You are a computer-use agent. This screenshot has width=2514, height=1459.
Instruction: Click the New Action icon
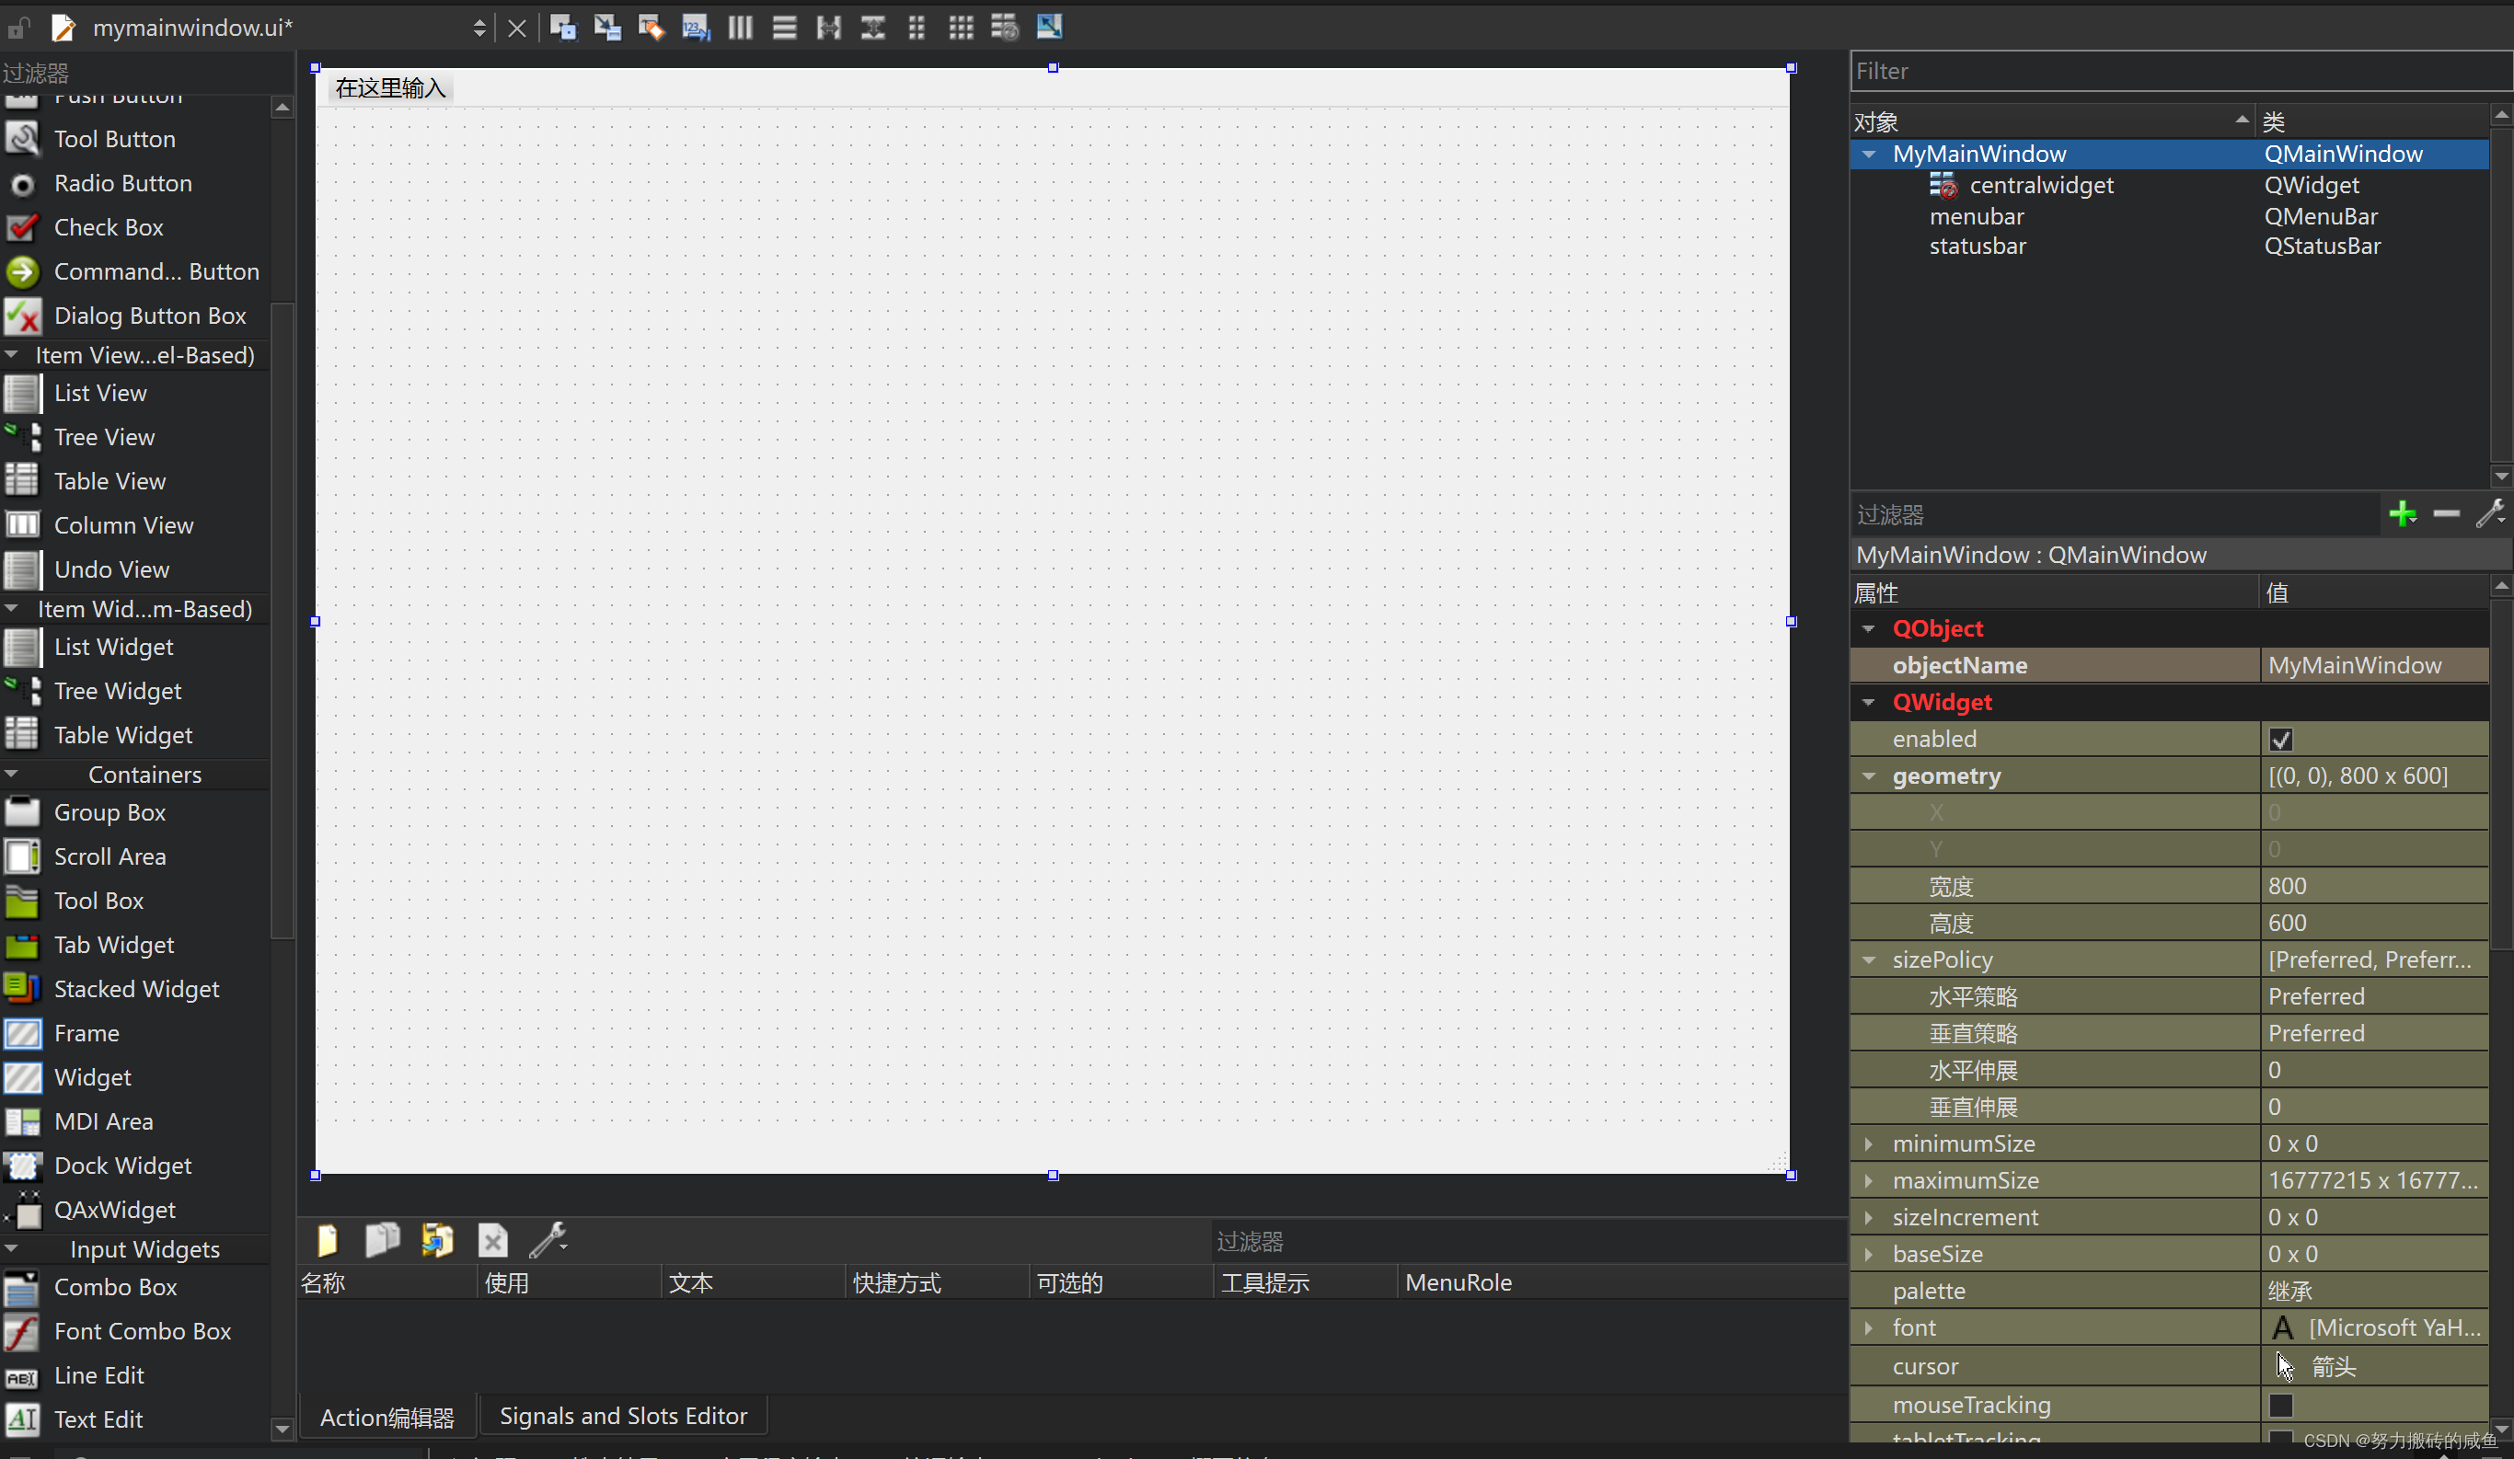click(328, 1240)
